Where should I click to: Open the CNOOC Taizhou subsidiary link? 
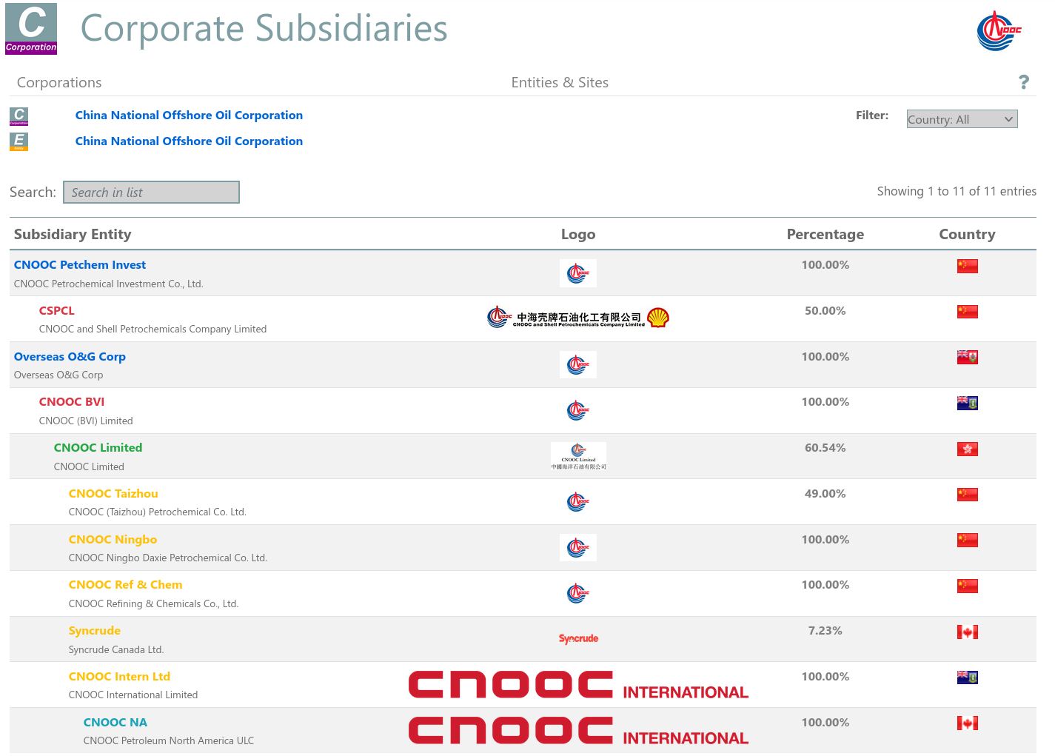click(113, 494)
